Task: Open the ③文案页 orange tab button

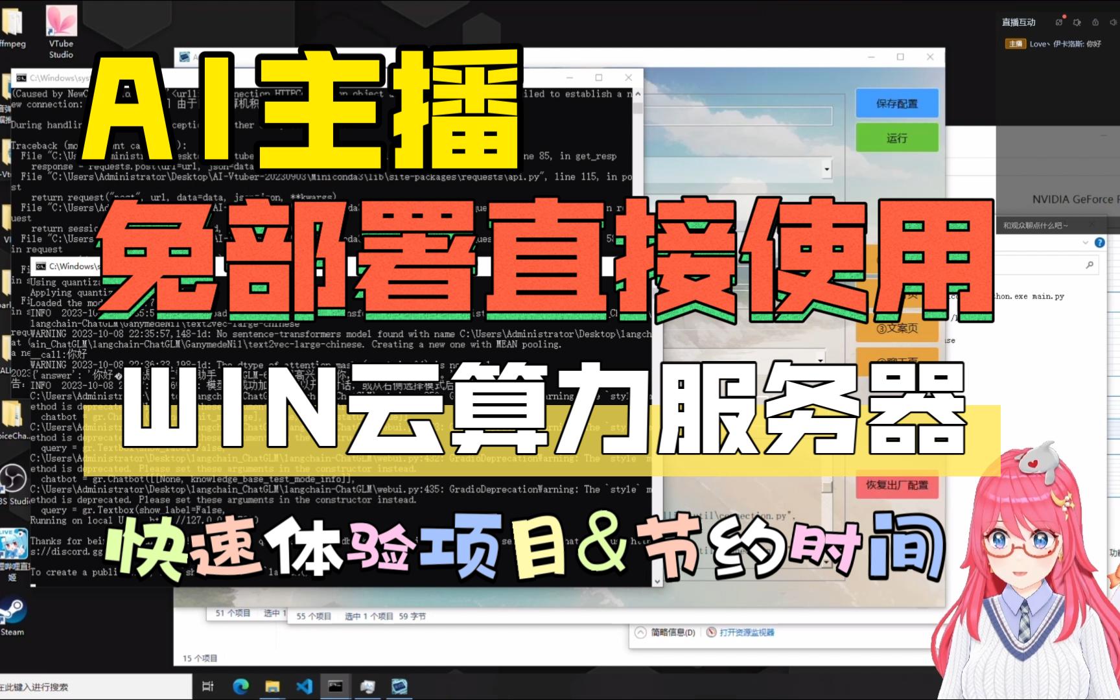Action: [x=897, y=329]
